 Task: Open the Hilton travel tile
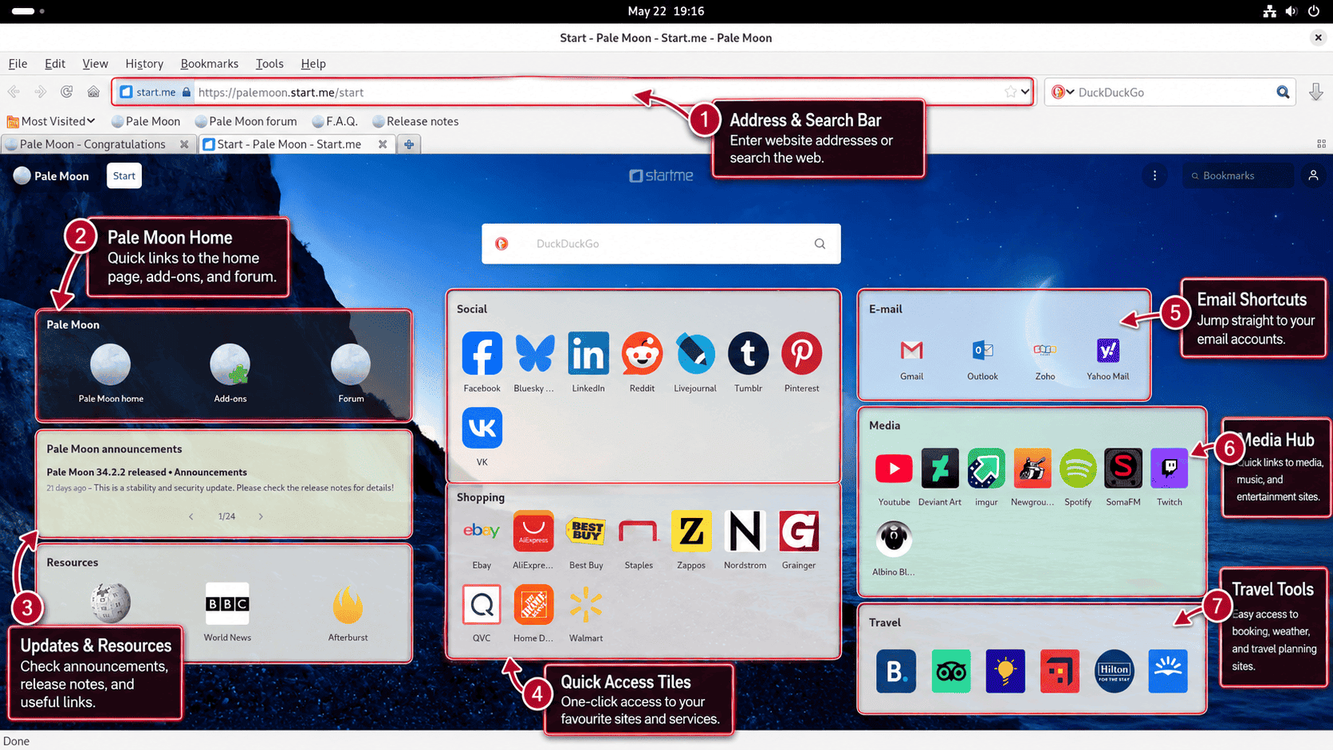[x=1114, y=671]
